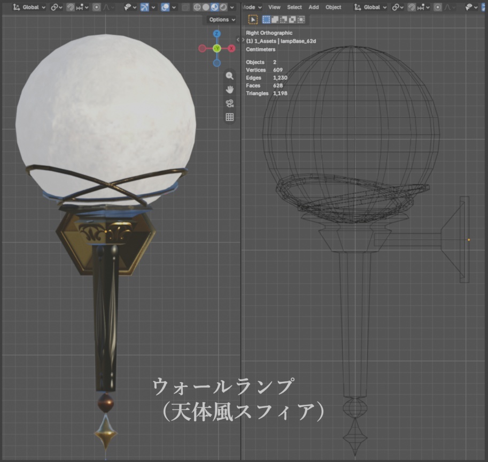Open the View menu
Screen dimensions: 488x462
(x=274, y=7)
